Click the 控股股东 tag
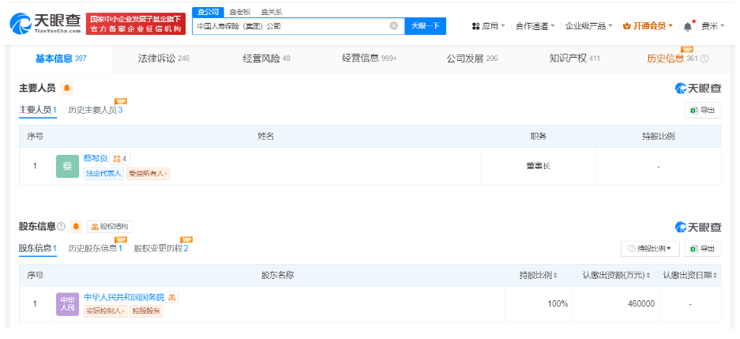The width and height of the screenshot is (740, 339). coord(146,311)
